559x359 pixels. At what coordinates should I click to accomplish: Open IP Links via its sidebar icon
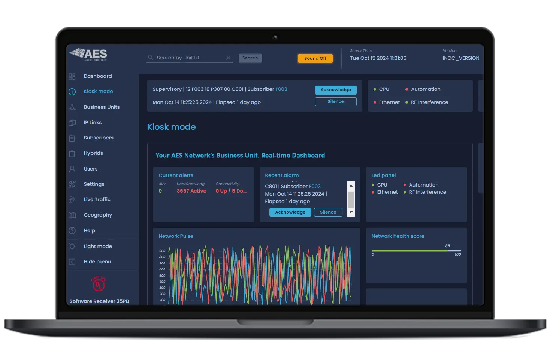[72, 123]
